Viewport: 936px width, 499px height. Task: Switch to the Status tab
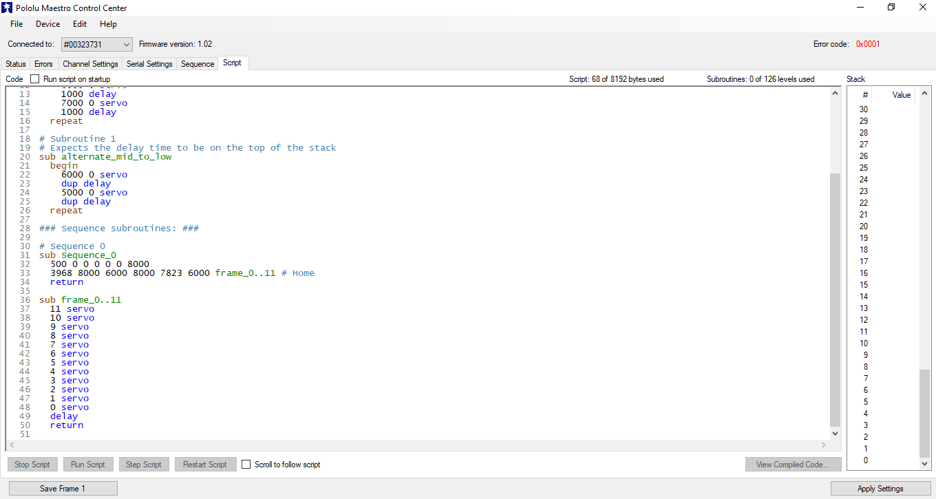coord(15,63)
